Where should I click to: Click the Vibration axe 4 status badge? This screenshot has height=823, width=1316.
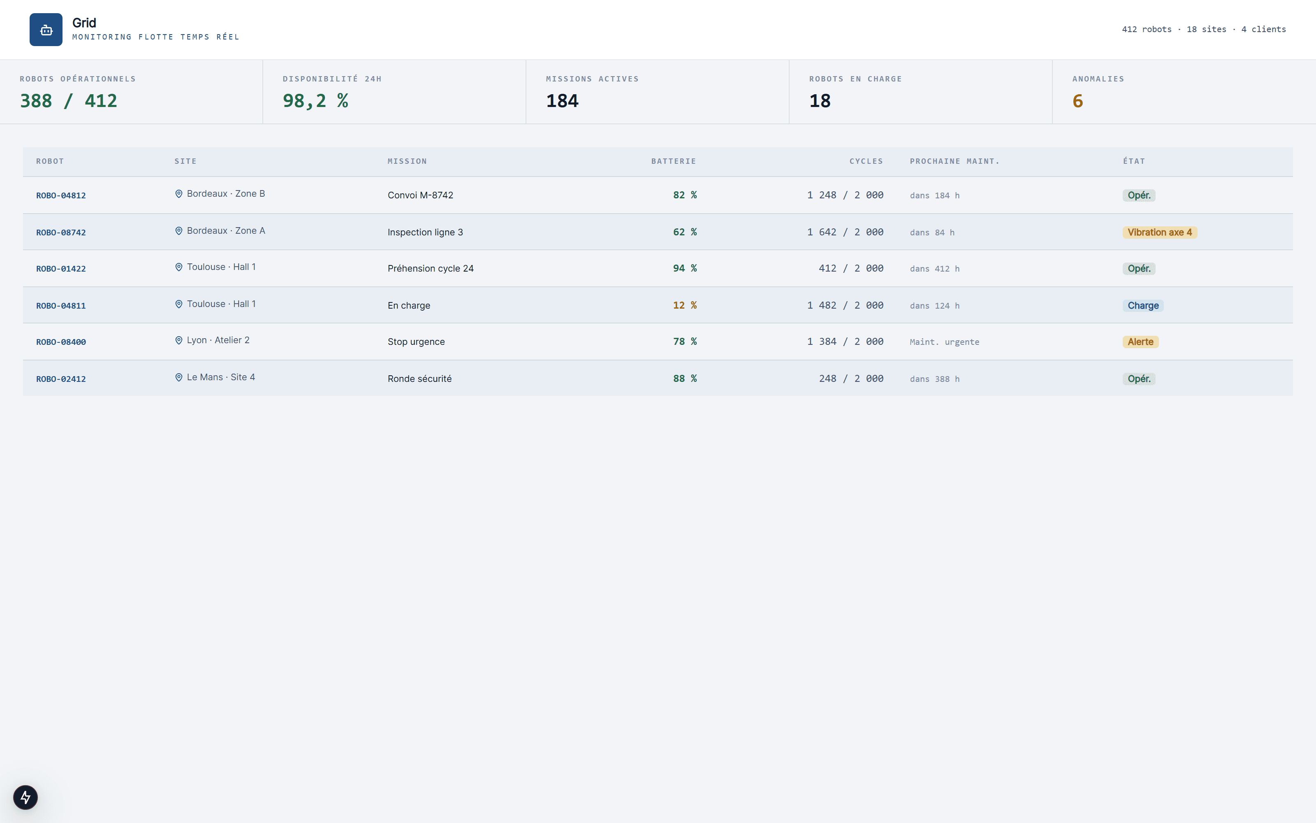pyautogui.click(x=1159, y=232)
